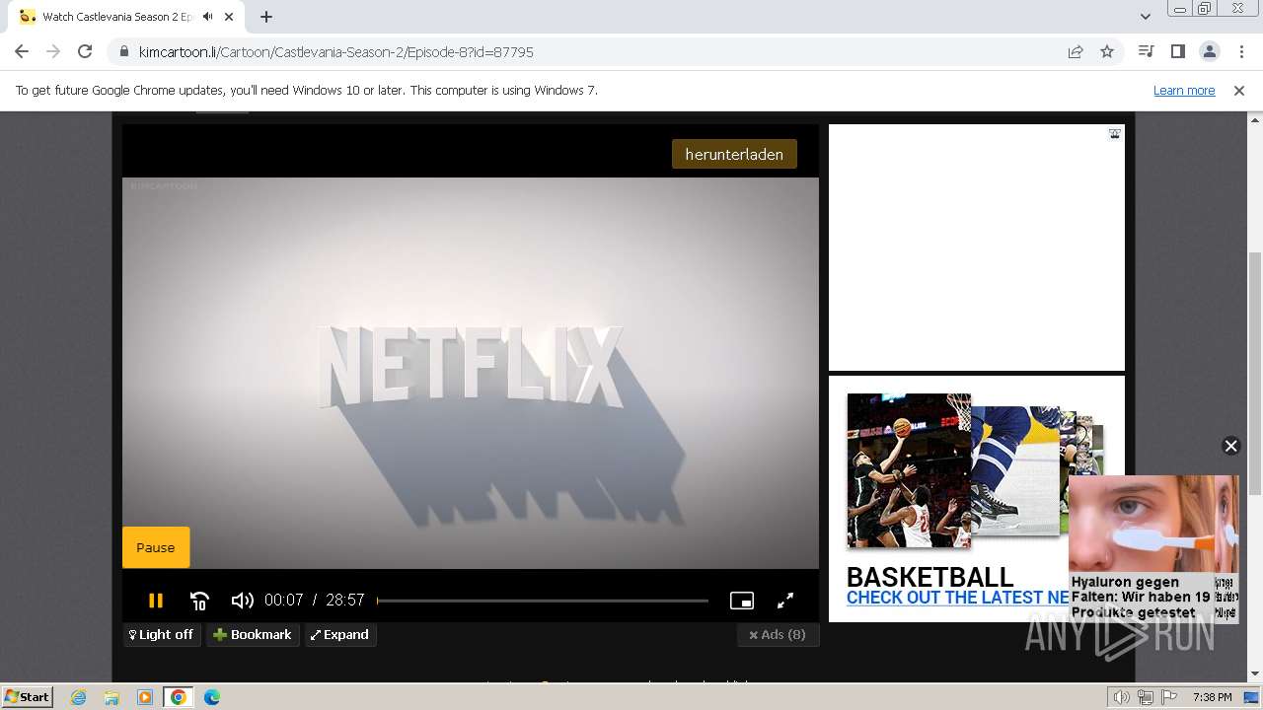Screen dimensions: 1263x710
Task: Enable picture-in-picture mode
Action: coord(741,601)
